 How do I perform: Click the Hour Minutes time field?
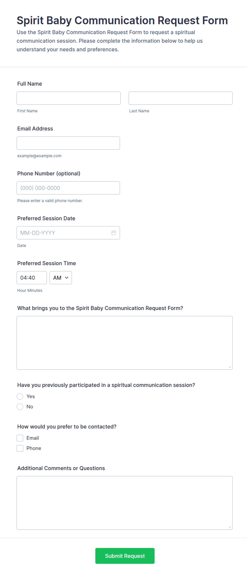32,278
